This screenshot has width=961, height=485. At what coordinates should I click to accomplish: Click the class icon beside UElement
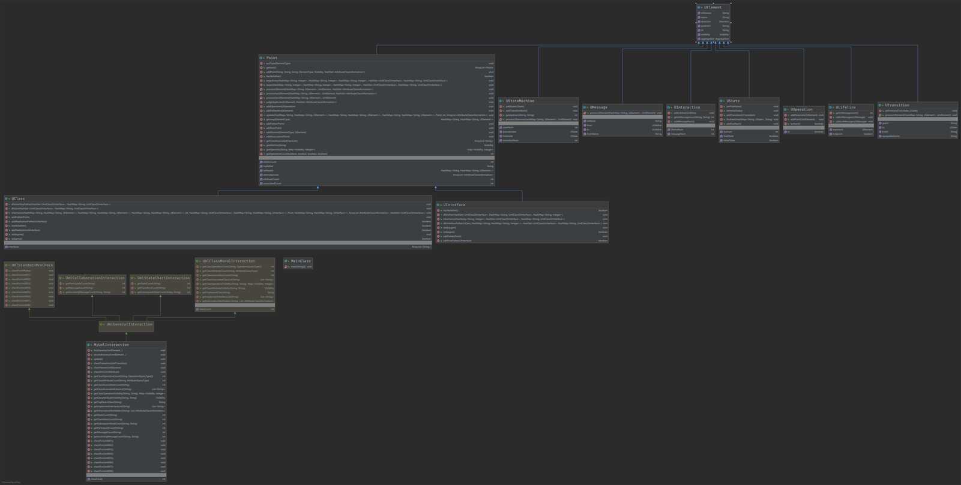pyautogui.click(x=699, y=7)
